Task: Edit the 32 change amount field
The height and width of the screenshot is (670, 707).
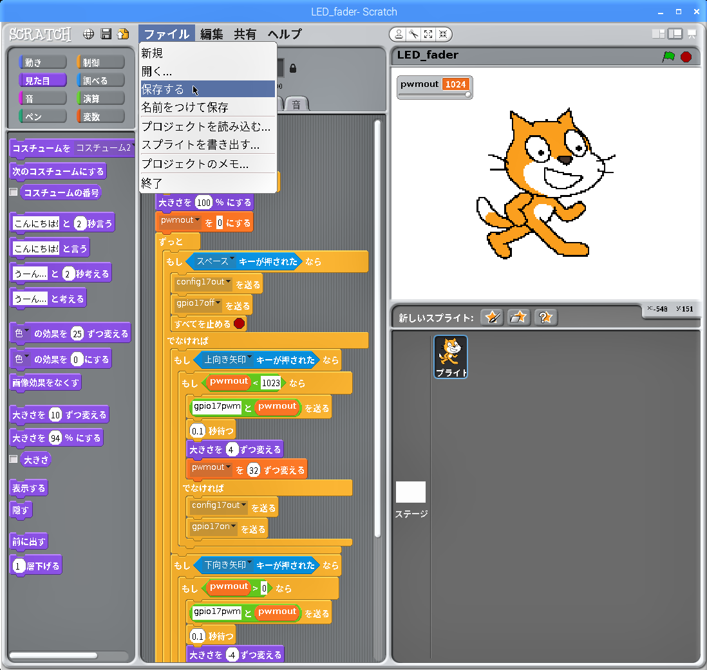Action: pyautogui.click(x=254, y=471)
